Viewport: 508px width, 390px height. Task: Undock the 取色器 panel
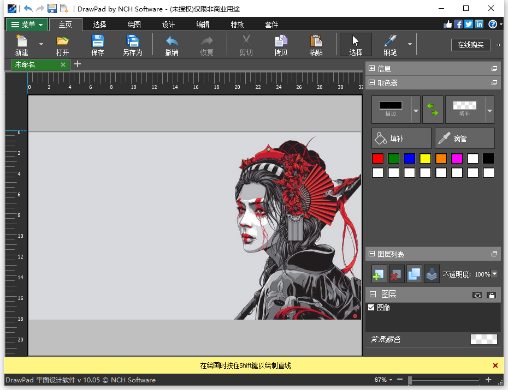(494, 83)
